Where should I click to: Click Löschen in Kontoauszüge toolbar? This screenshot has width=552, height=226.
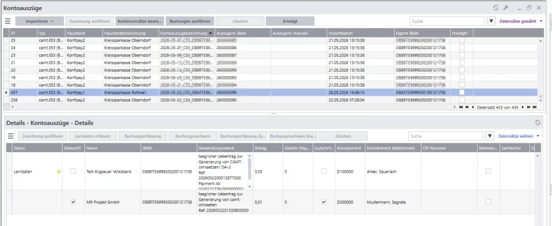pyautogui.click(x=240, y=22)
